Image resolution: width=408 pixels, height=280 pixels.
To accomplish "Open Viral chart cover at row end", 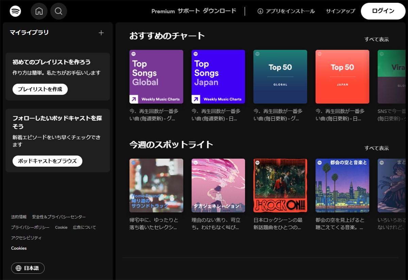I will (391, 77).
